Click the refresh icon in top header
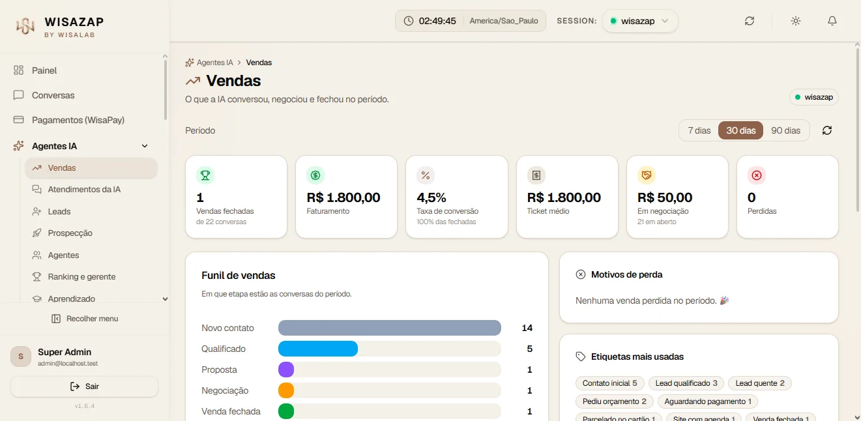Viewport: 861px width, 421px height. (x=750, y=21)
